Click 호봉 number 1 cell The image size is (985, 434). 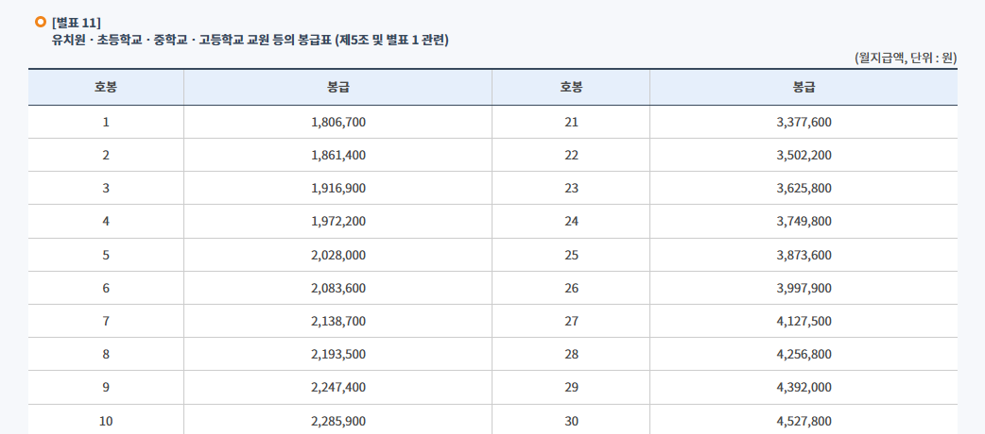[106, 123]
